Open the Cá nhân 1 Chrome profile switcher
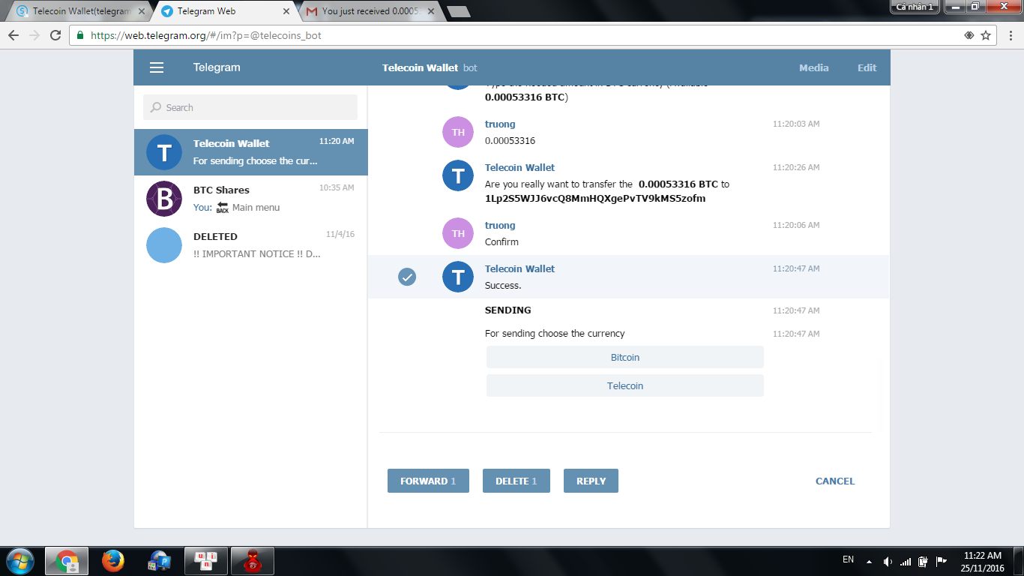Viewport: 1024px width, 576px height. coord(915,7)
